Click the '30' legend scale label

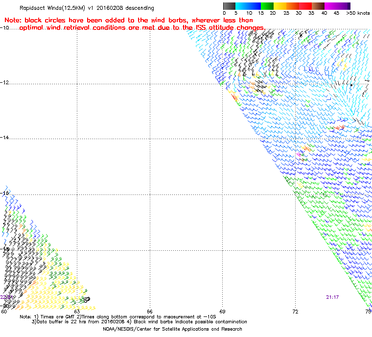tap(299, 13)
